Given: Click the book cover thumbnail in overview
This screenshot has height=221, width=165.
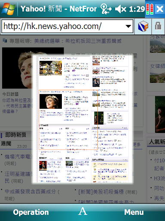Looking at the screenshot, I should [x=99, y=118].
